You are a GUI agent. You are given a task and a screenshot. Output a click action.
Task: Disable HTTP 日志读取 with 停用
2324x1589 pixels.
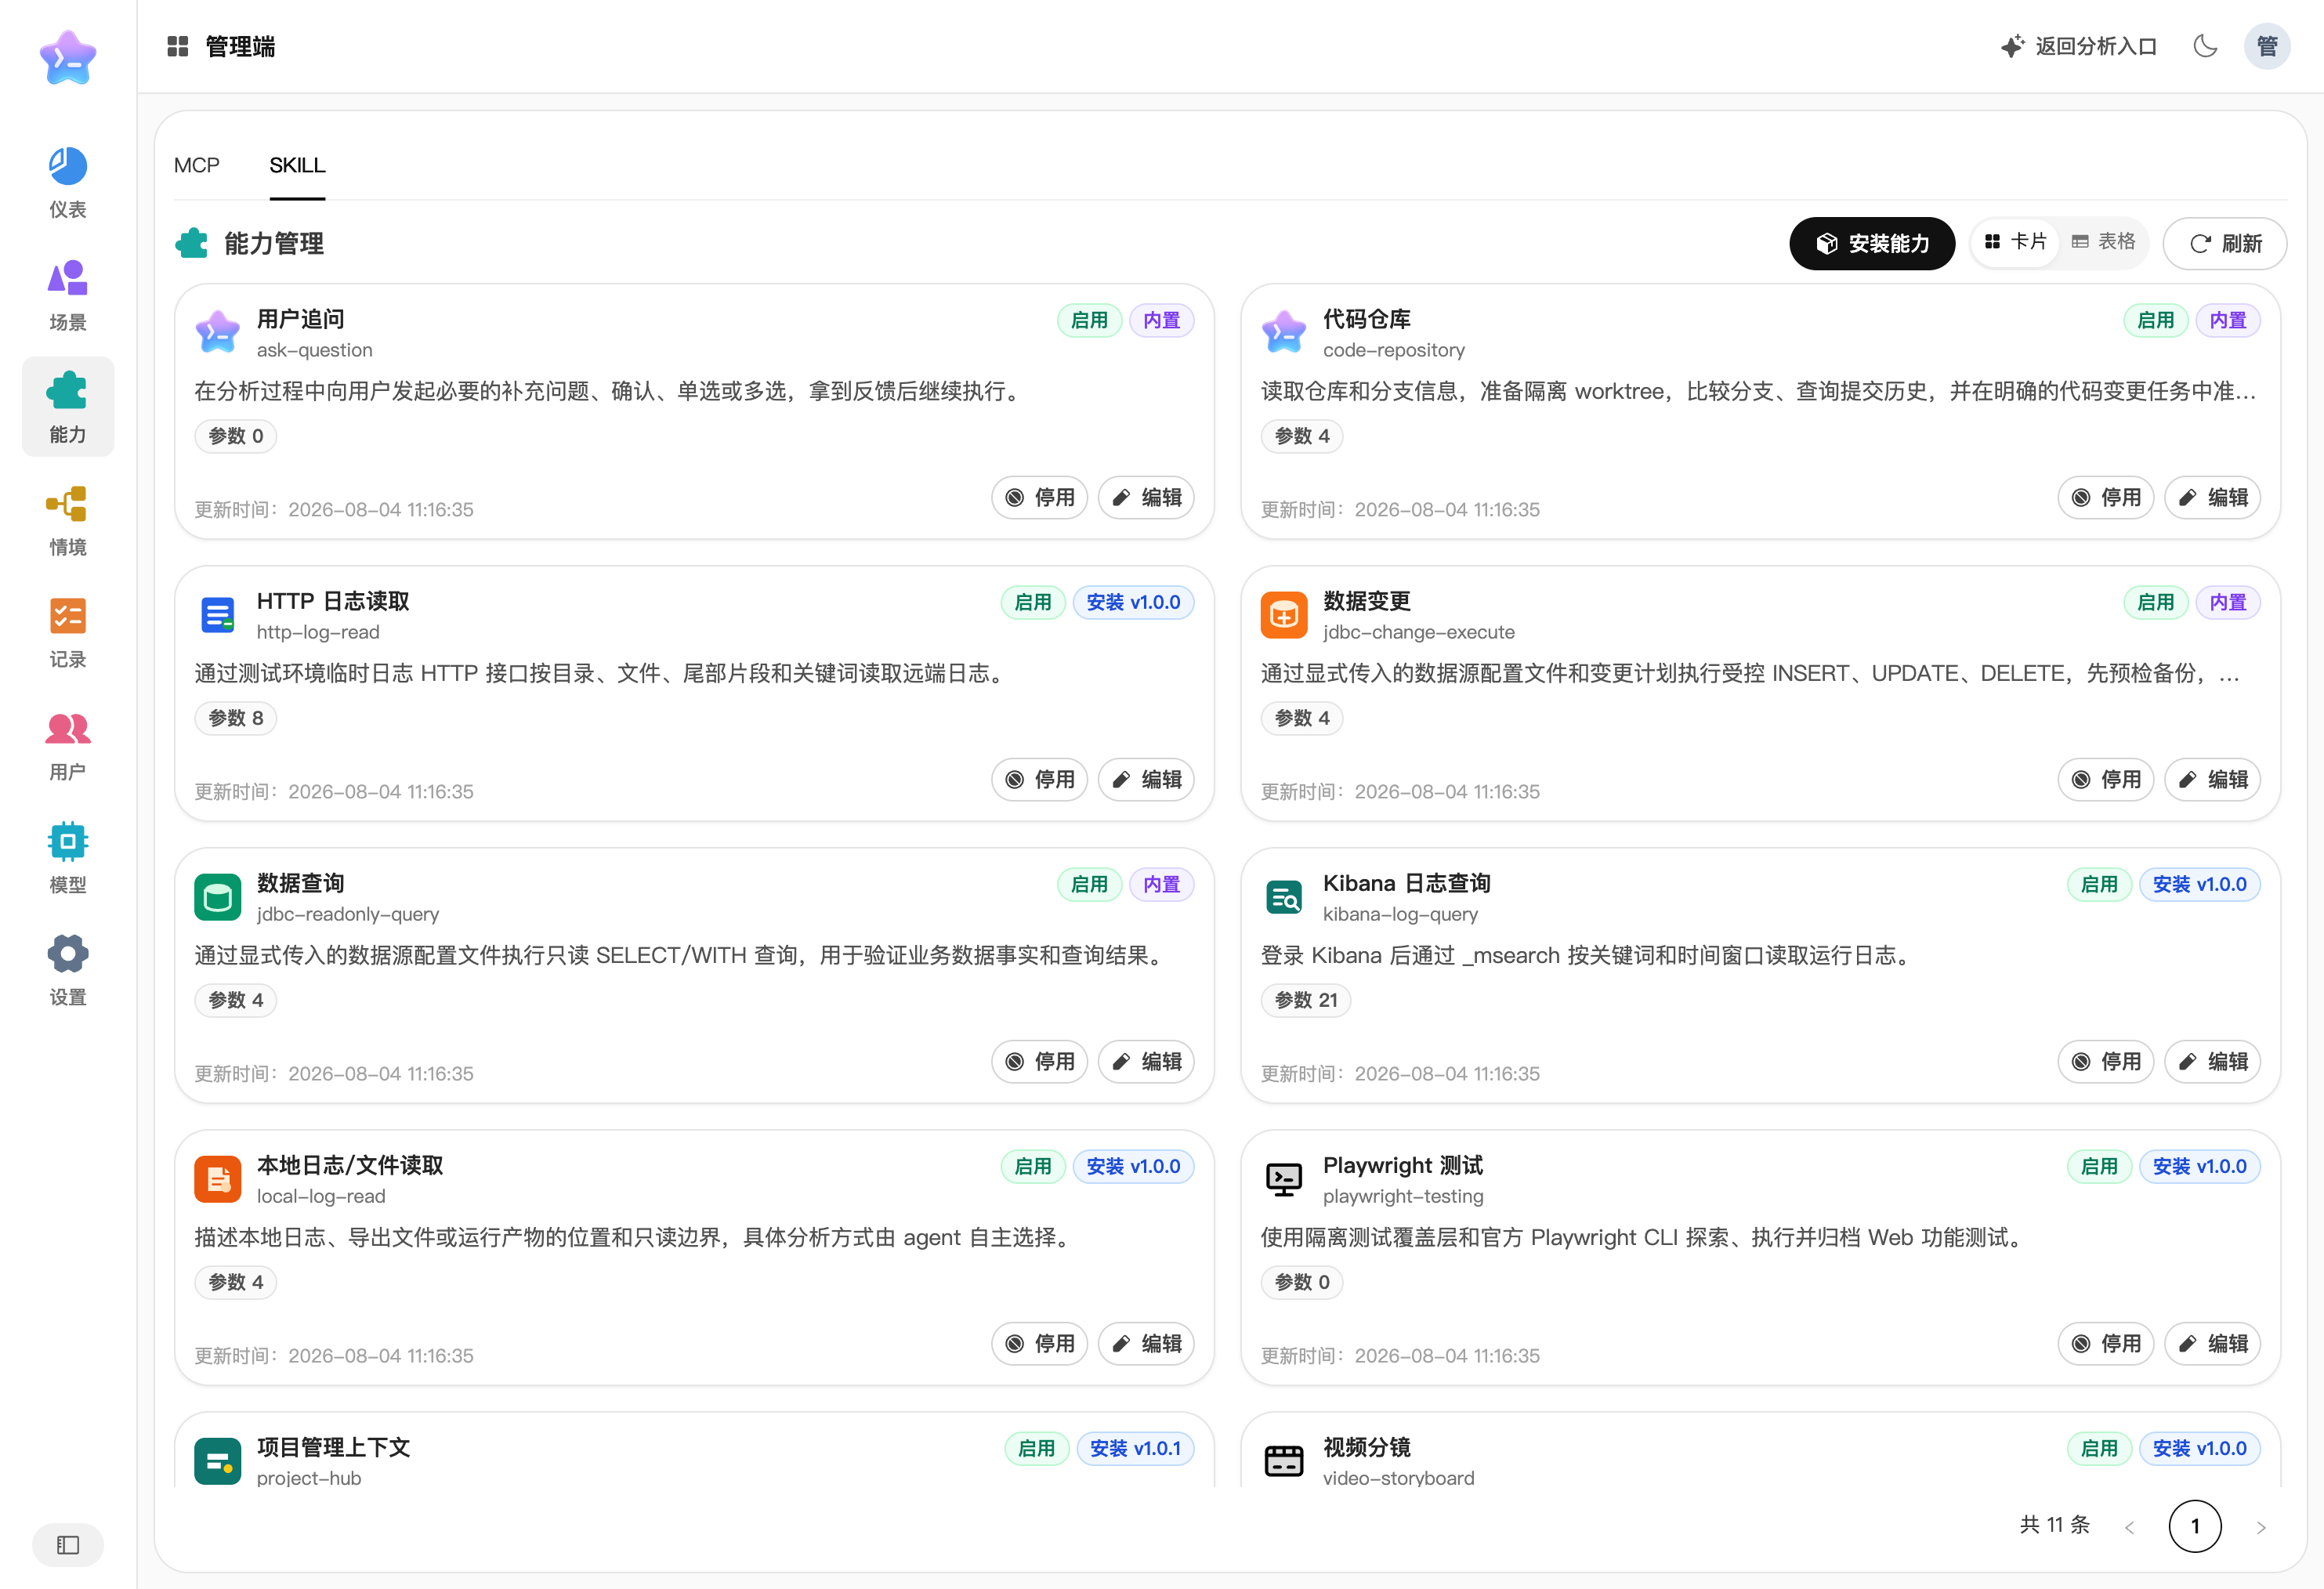[1039, 779]
